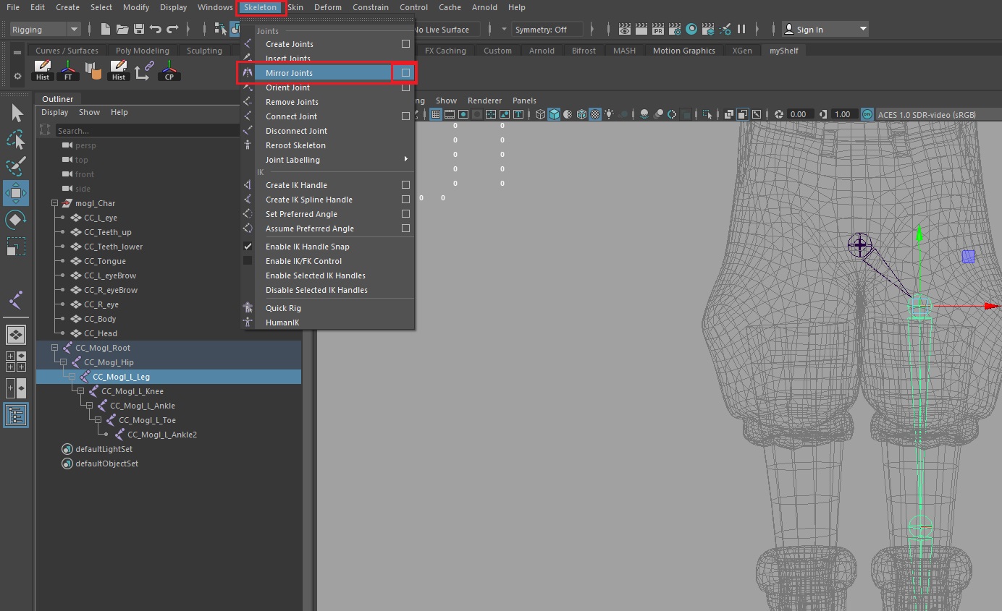Screen dimensions: 1002x611
Task: Activate the Move tool
Action: (x=16, y=193)
